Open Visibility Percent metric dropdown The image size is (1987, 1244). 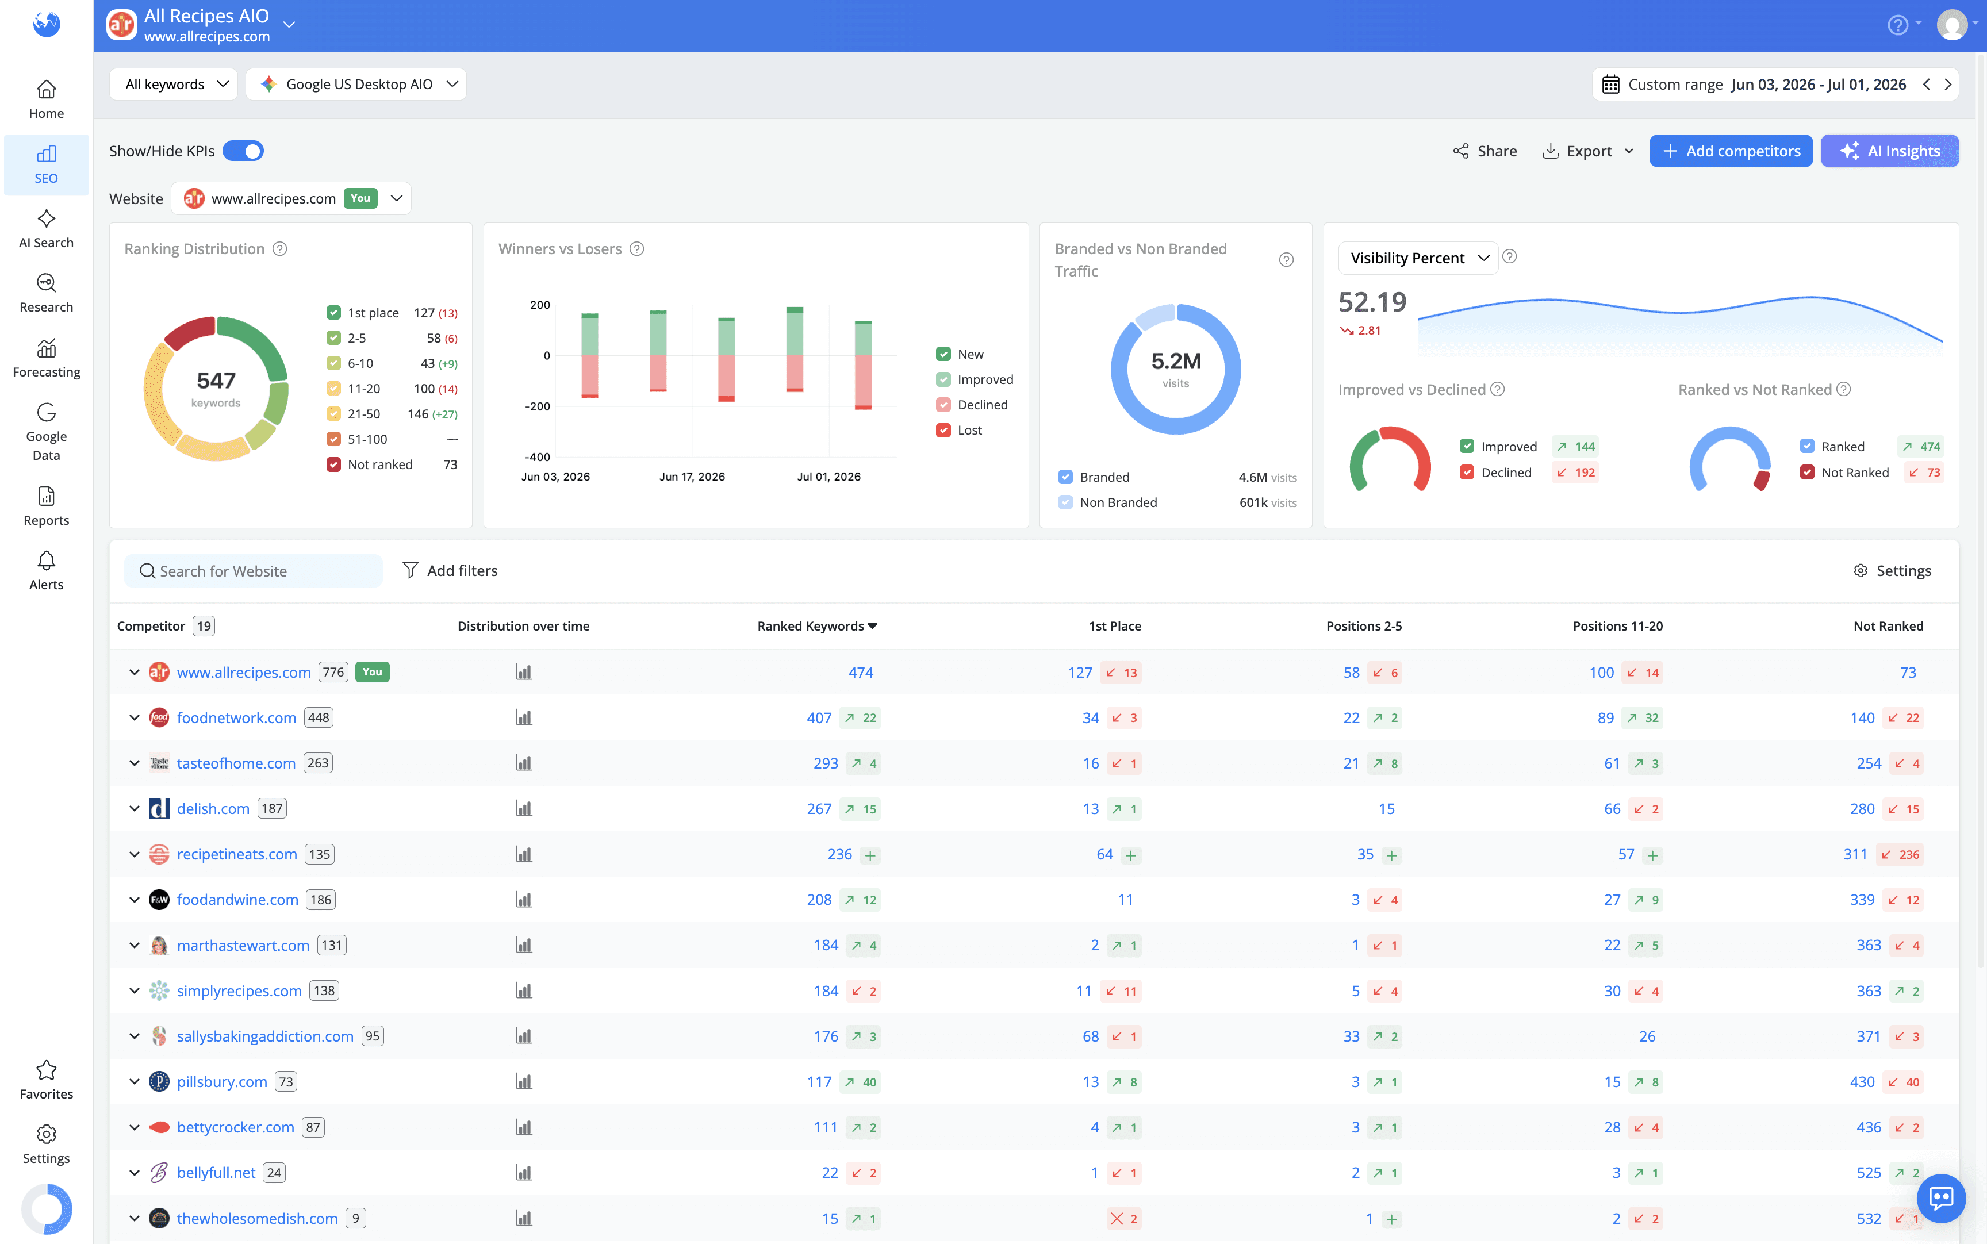[x=1418, y=258]
